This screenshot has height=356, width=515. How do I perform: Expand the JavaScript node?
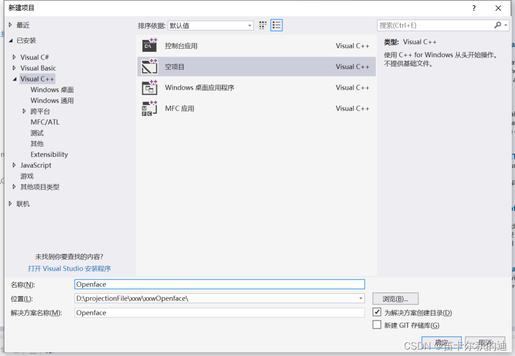pos(14,165)
